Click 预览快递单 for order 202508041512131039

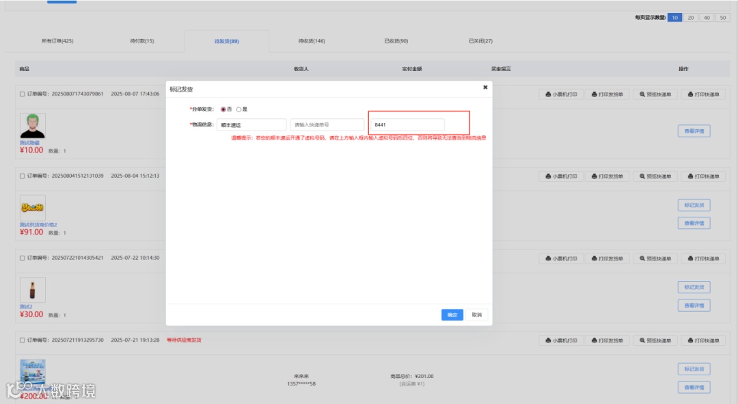pos(655,176)
